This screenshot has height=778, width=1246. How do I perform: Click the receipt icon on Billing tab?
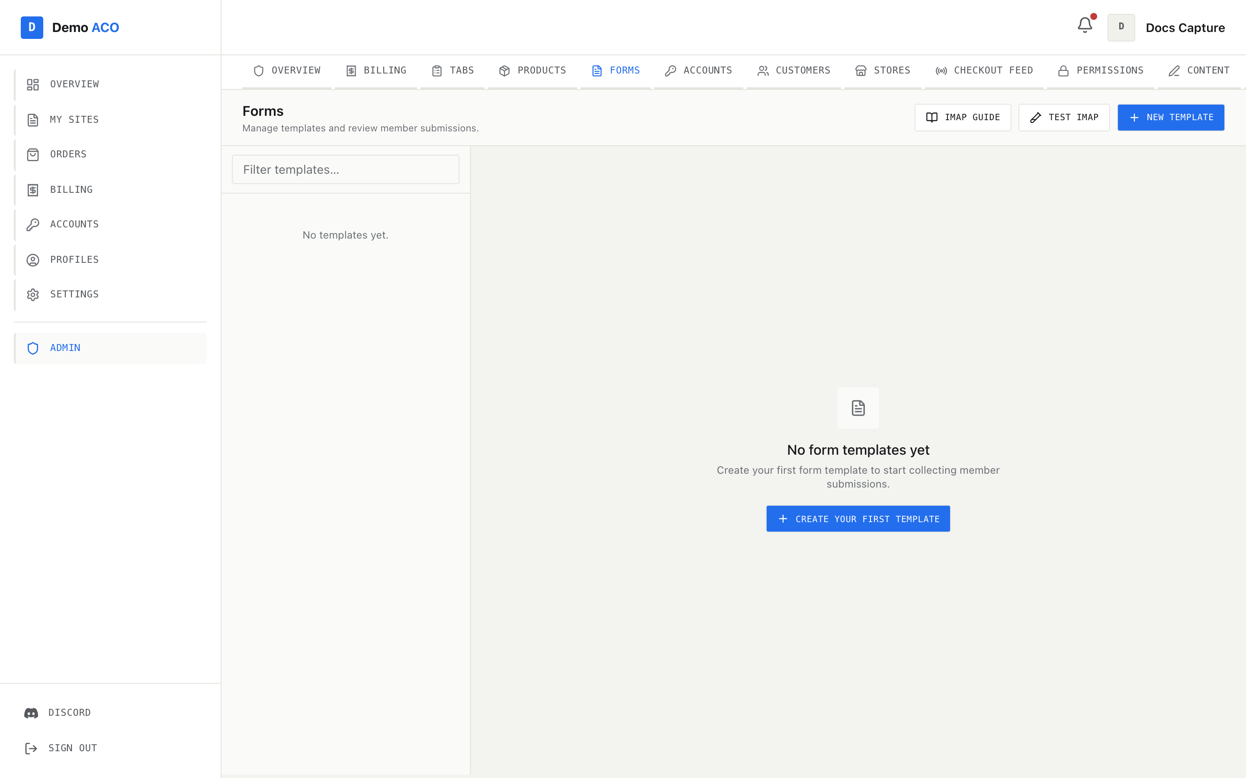tap(351, 70)
